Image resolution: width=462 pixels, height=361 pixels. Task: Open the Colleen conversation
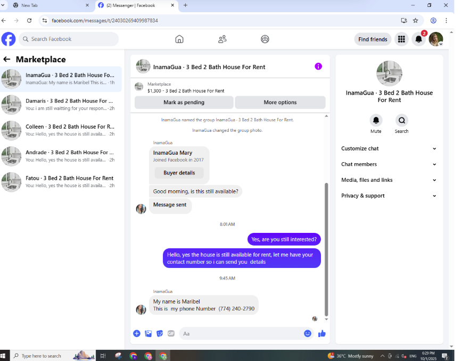[x=61, y=130]
